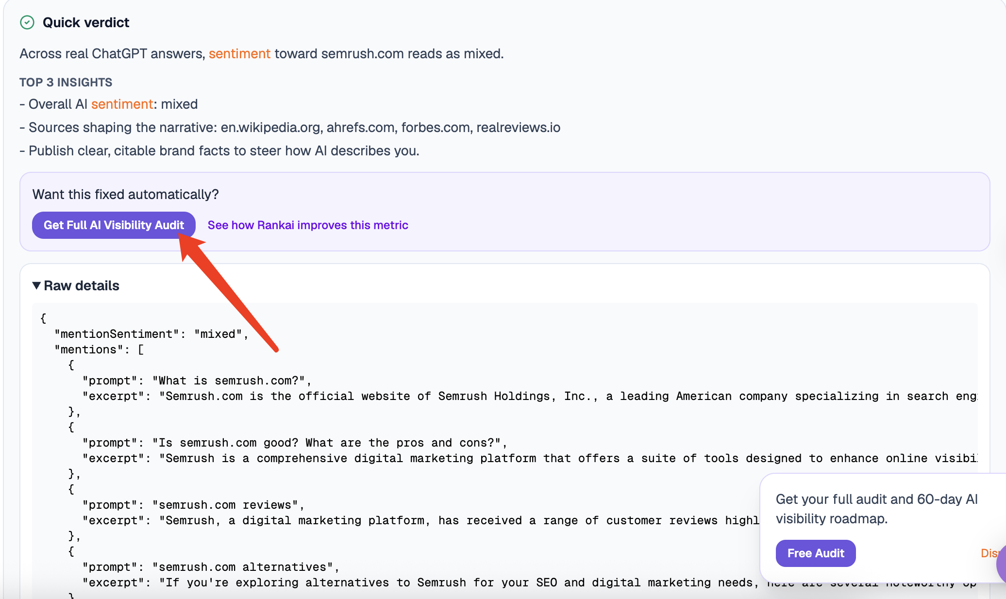Click the "mentionSentiment": "mixed" line

tap(151, 334)
